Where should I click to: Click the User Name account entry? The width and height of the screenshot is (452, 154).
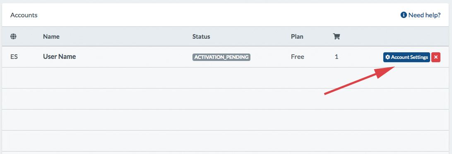pos(59,56)
